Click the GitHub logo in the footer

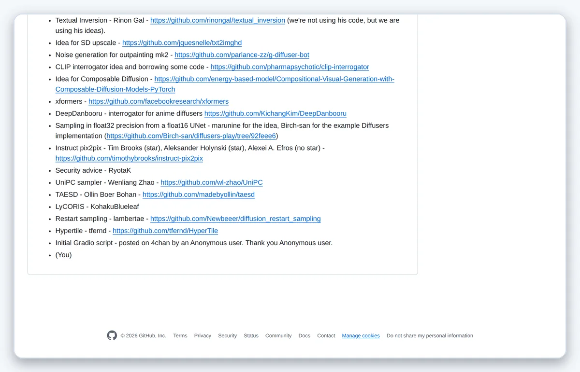(112, 335)
